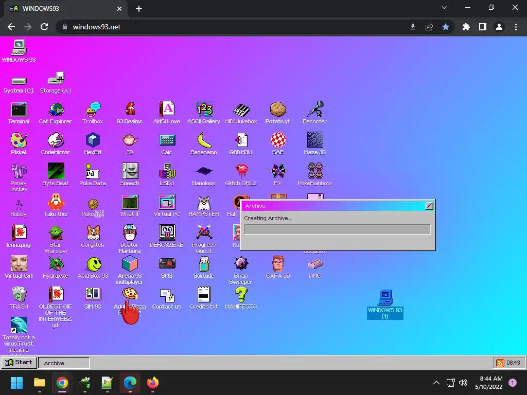527x395 pixels.
Task: Open HAMPSTER icon
Action: (x=204, y=206)
